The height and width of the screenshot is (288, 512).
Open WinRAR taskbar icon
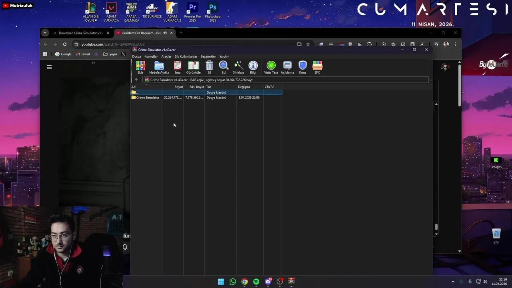click(292, 282)
